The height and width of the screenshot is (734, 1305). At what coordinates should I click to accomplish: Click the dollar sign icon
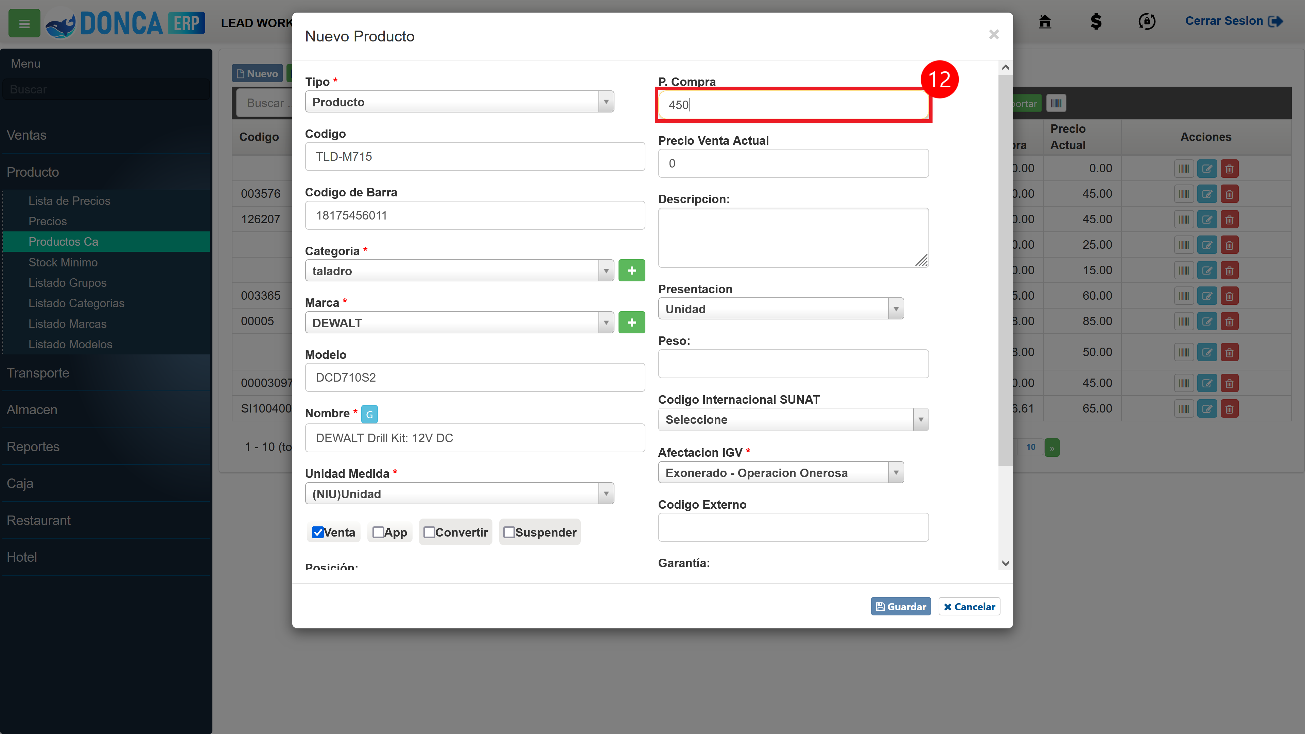(1096, 22)
